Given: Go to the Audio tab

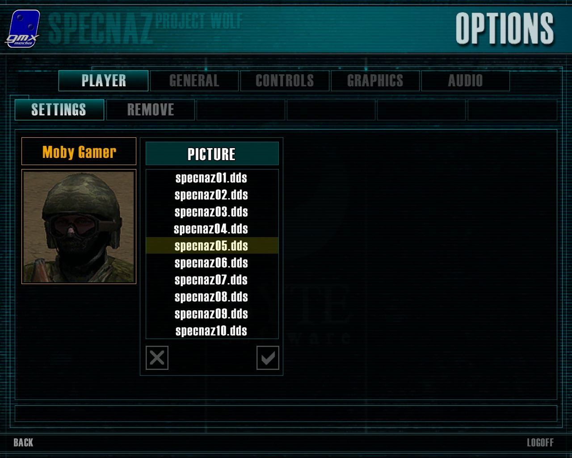Looking at the screenshot, I should coord(466,81).
